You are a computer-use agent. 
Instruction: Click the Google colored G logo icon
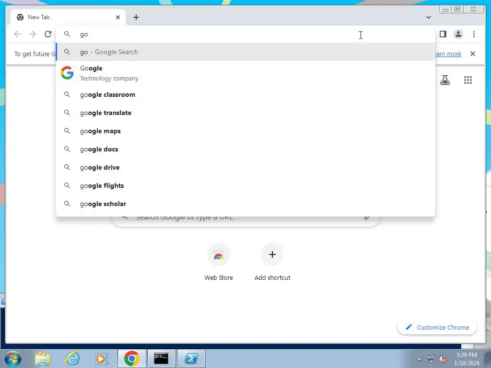(x=67, y=73)
